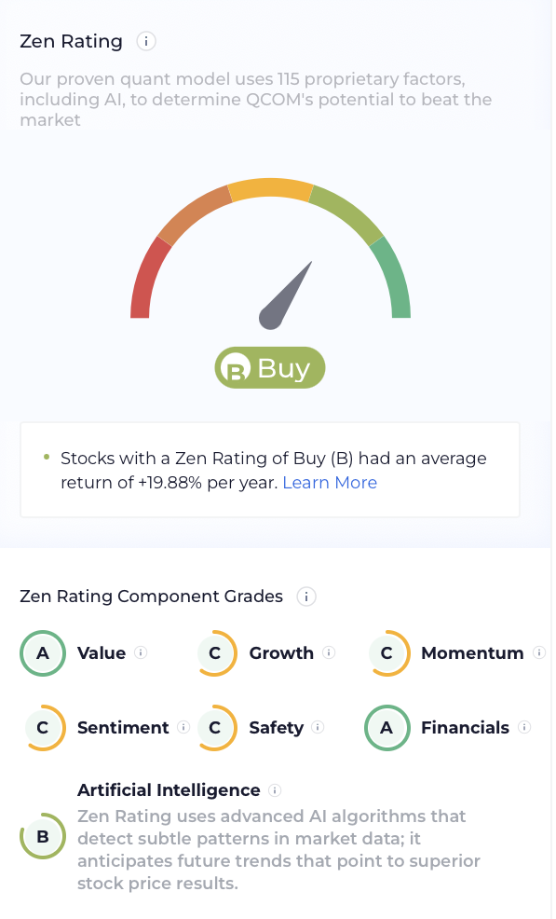The width and height of the screenshot is (556, 919).
Task: Select the Sentiment grade C circle
Action: click(x=43, y=728)
